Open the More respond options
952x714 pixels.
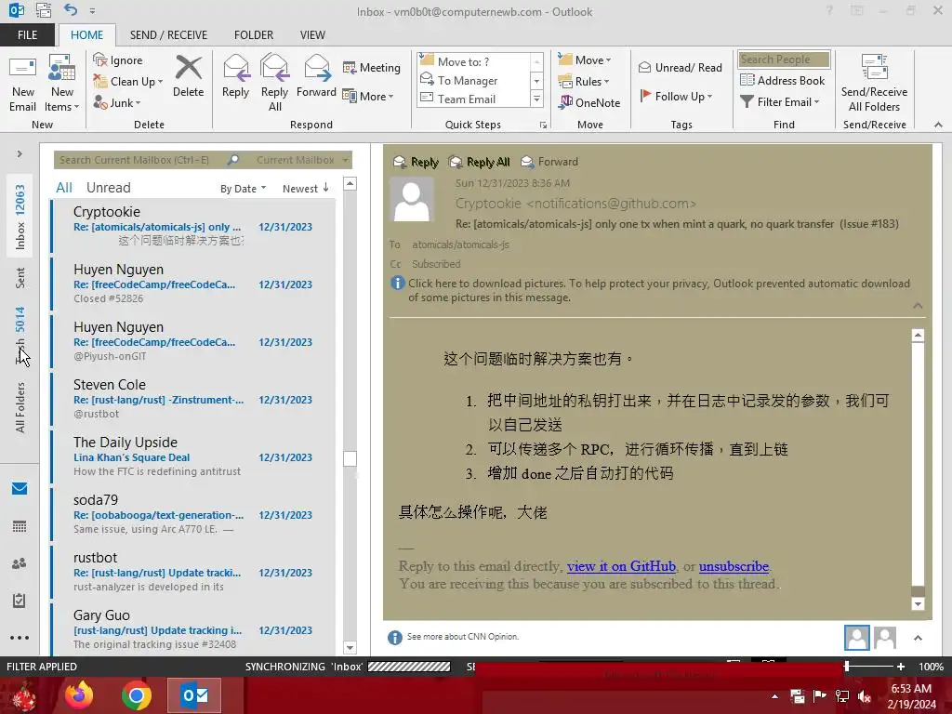368,96
